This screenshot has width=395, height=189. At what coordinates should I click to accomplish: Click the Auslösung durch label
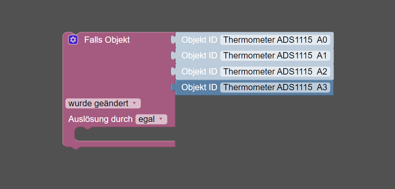tap(100, 119)
